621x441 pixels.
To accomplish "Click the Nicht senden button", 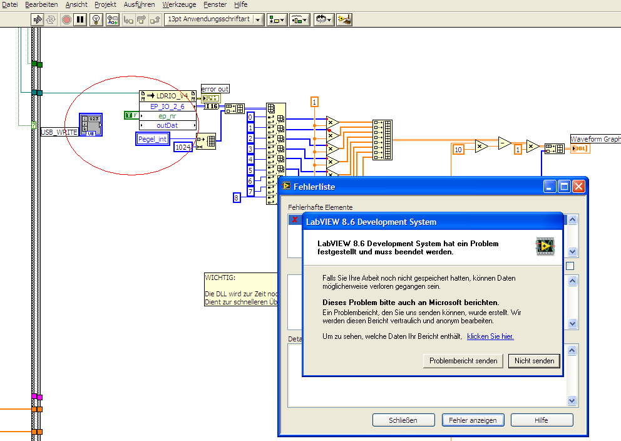I will [534, 361].
